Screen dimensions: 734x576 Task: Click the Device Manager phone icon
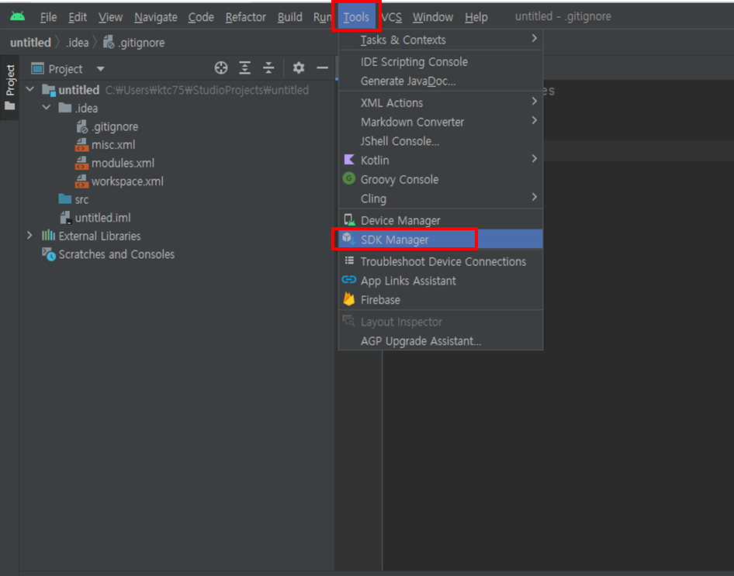coord(348,220)
